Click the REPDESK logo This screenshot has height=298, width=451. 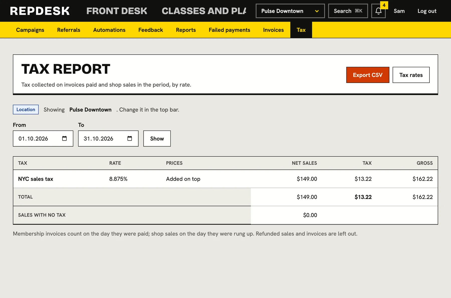[x=40, y=11]
